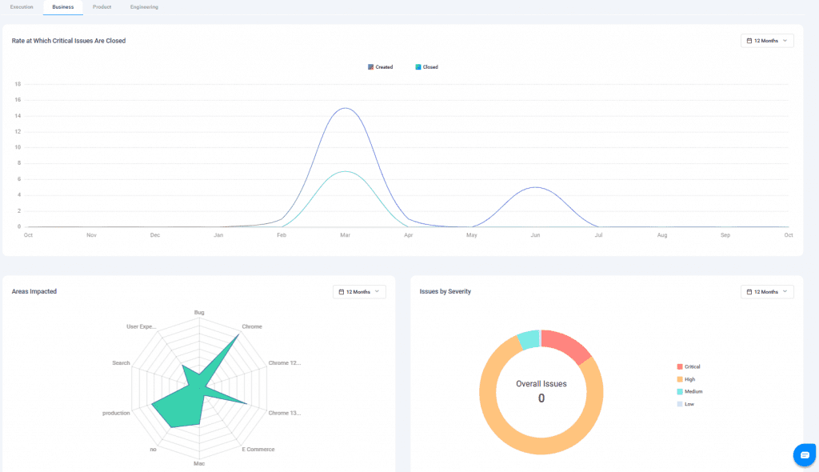Image resolution: width=819 pixels, height=472 pixels.
Task: Open the Engineering tab
Action: (144, 7)
